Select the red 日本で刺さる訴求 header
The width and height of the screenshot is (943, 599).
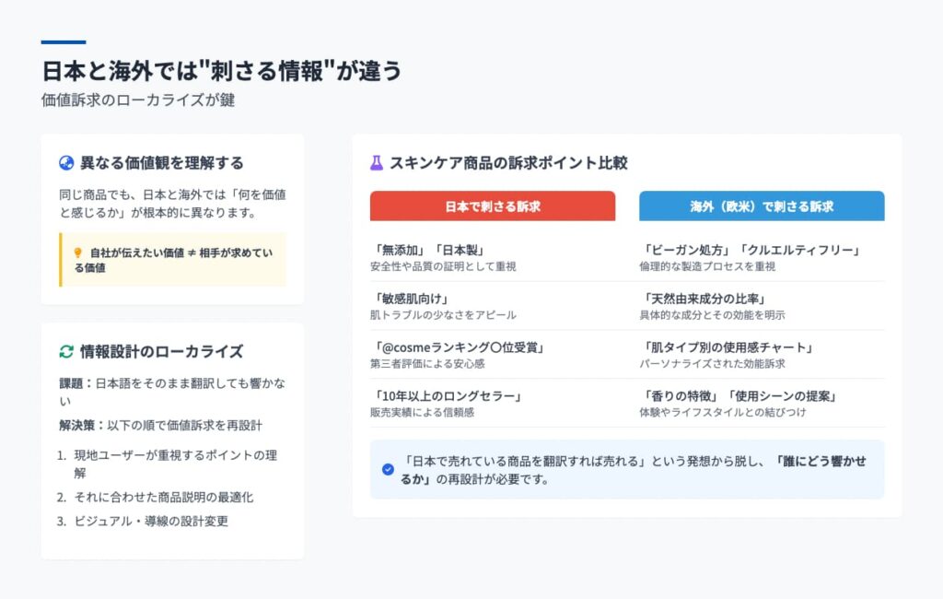click(493, 206)
